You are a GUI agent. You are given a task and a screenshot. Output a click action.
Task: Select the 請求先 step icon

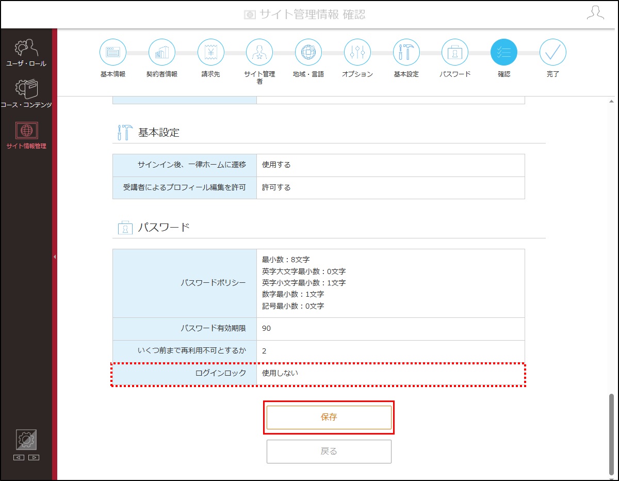coord(210,52)
